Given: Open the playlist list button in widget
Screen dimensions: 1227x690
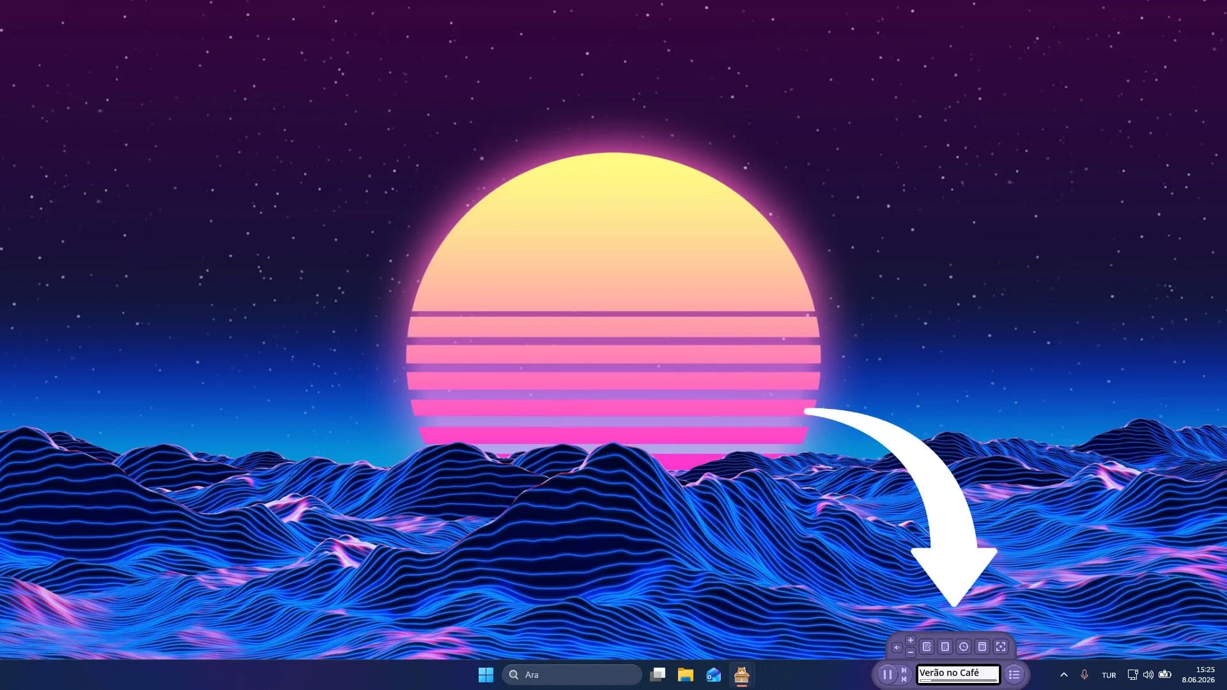Looking at the screenshot, I should (1014, 675).
